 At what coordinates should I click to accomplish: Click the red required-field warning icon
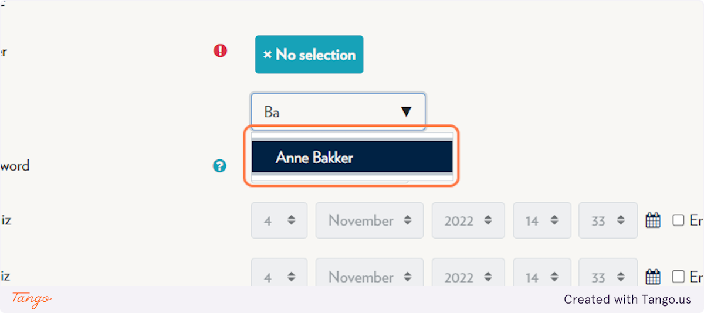[x=220, y=51]
